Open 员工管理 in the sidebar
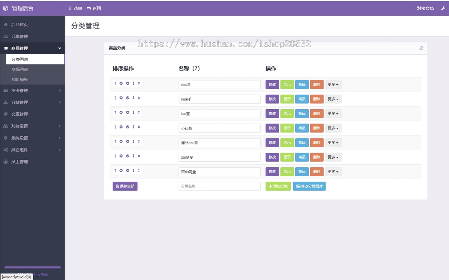The width and height of the screenshot is (449, 280). 33,162
